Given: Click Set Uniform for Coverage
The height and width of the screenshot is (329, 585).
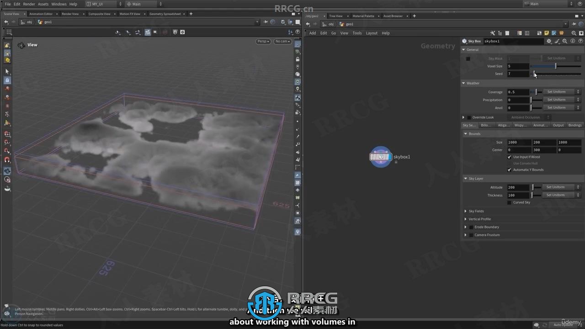Looking at the screenshot, I should coord(561,92).
